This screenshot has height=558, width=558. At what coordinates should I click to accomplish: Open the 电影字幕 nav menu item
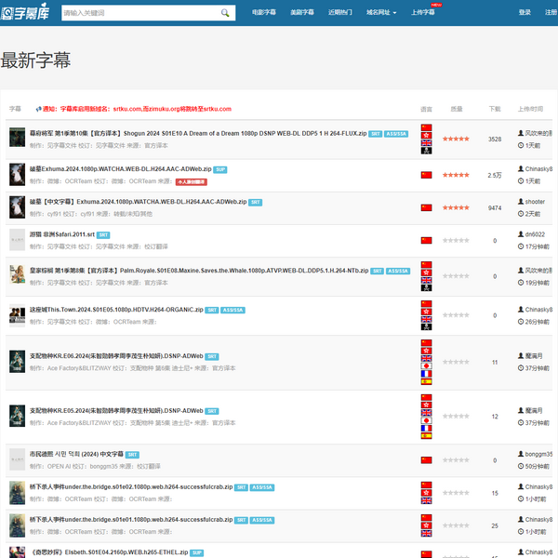[x=263, y=13]
